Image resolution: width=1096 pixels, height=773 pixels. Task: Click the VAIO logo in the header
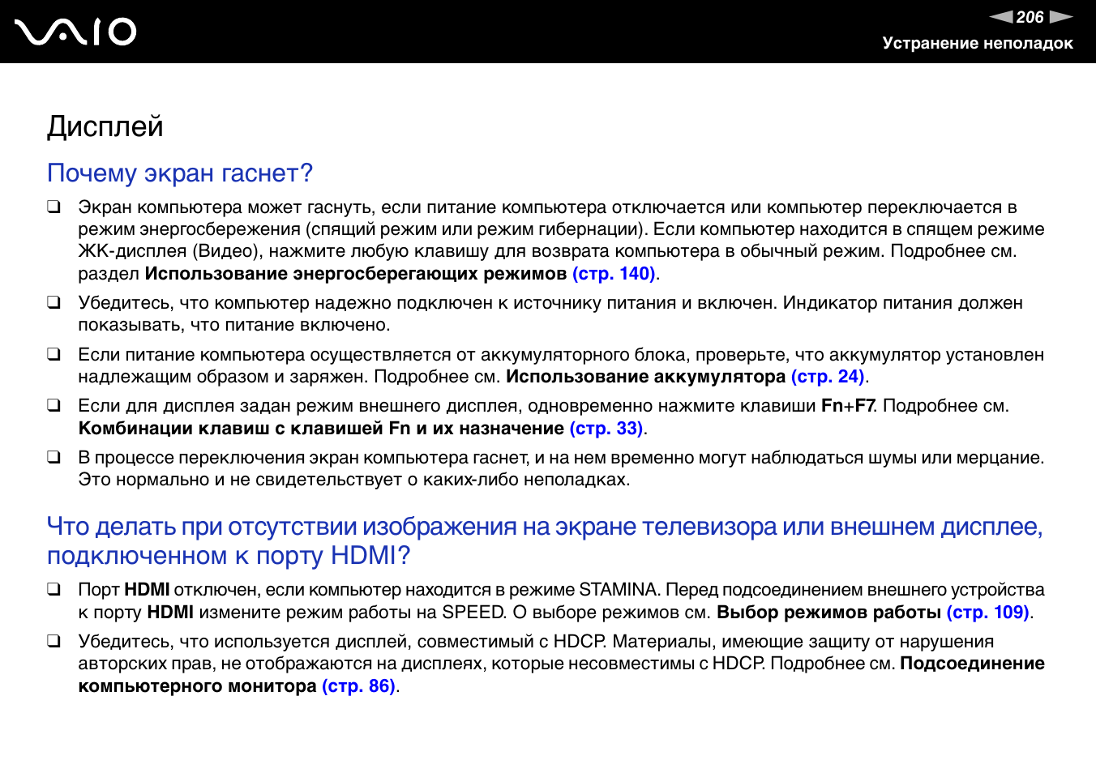(75, 32)
